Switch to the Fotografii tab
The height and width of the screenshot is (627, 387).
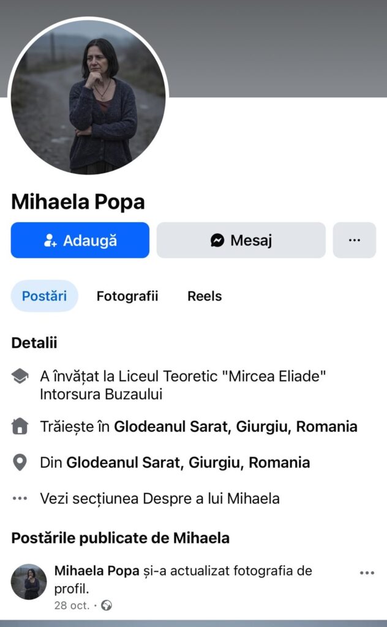[127, 296]
